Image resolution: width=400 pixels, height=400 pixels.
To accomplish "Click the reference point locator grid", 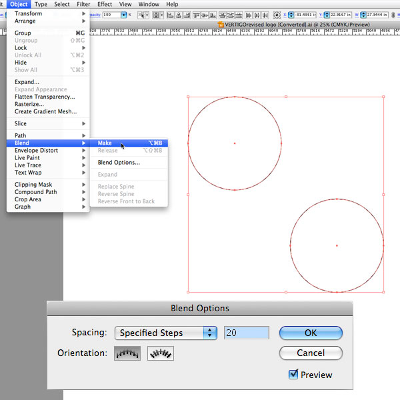I will point(277,15).
